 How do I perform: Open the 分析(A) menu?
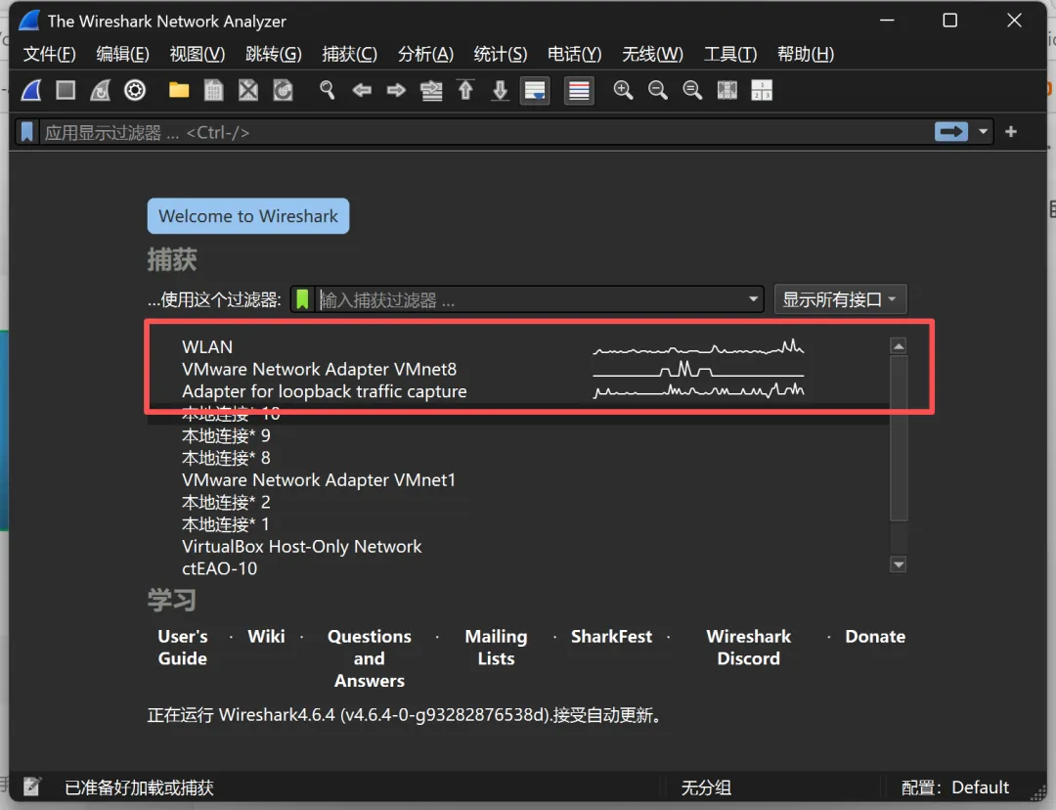tap(425, 53)
